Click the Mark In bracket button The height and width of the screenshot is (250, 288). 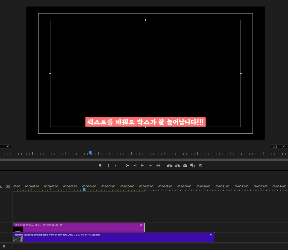pyautogui.click(x=108, y=165)
